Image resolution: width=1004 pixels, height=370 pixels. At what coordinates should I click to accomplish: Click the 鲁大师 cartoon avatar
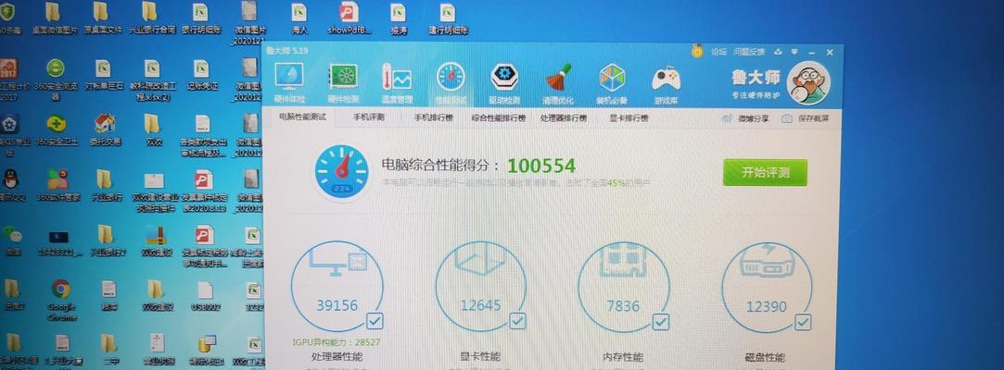coord(808,83)
